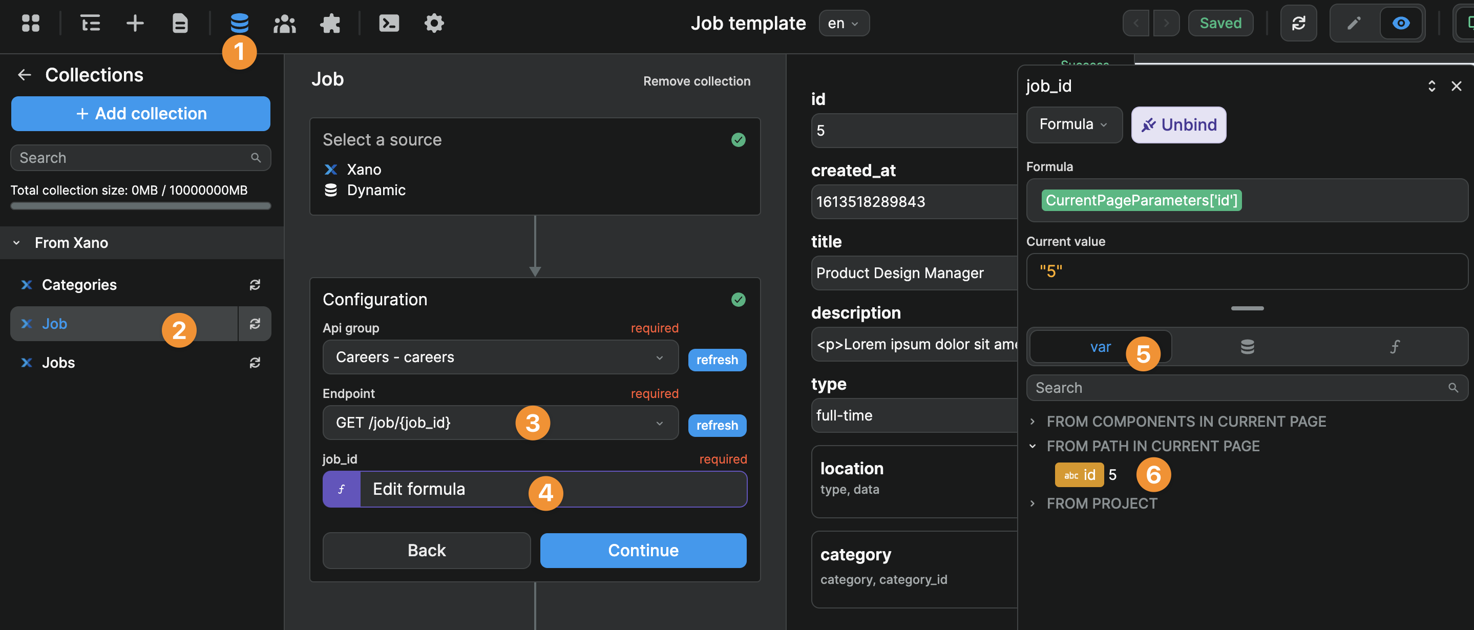Click Remove collection link
Screen dimensions: 1474x630
[697, 81]
